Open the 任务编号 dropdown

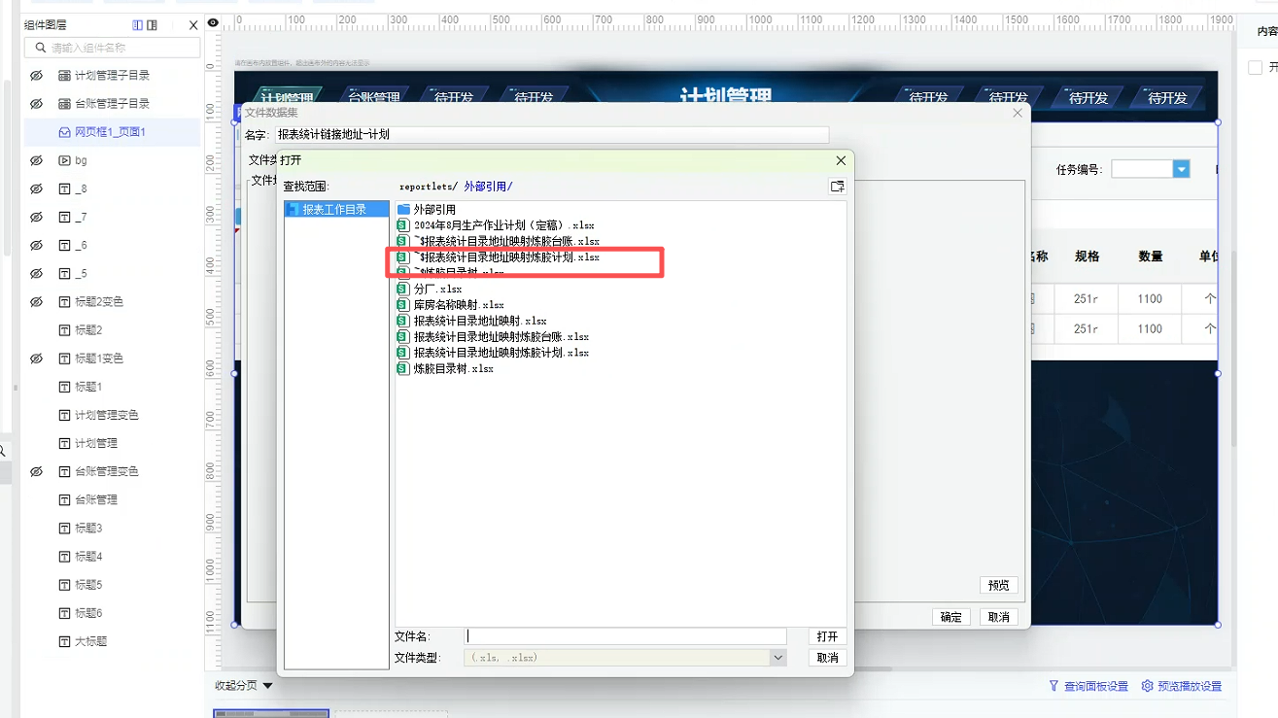[x=1181, y=169]
